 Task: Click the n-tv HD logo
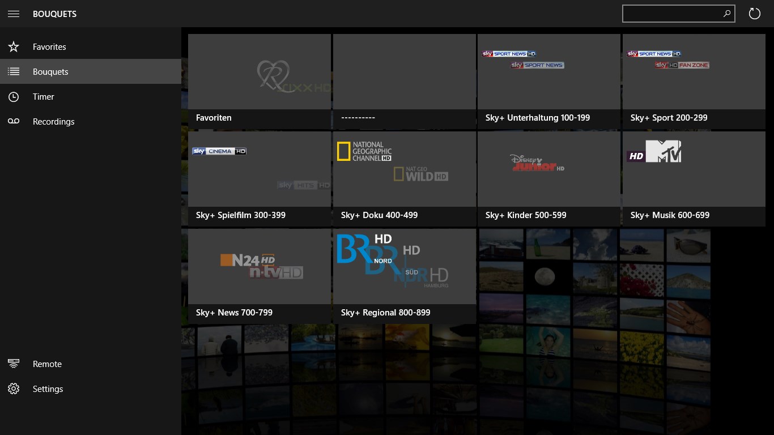pos(276,272)
